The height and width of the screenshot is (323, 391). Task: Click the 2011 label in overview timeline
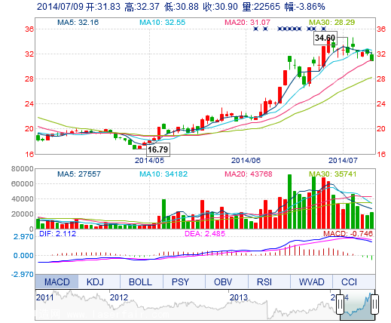pyautogui.click(x=44, y=297)
